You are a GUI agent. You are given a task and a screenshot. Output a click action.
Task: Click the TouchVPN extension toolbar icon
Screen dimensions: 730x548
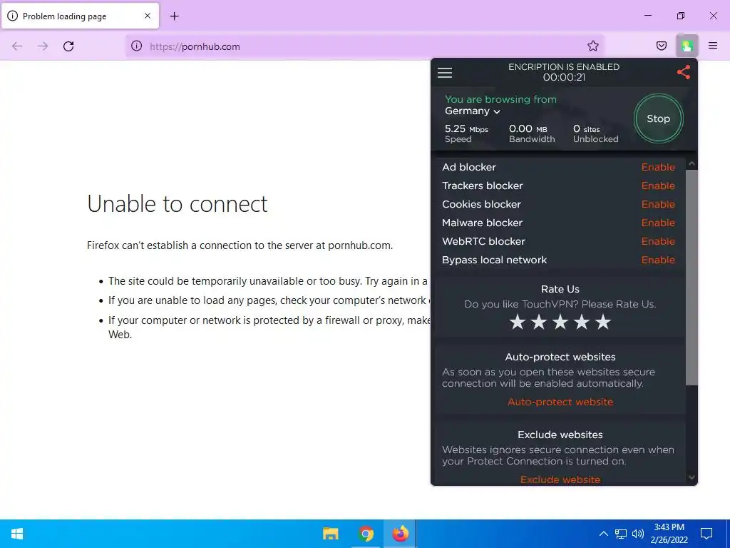(687, 46)
